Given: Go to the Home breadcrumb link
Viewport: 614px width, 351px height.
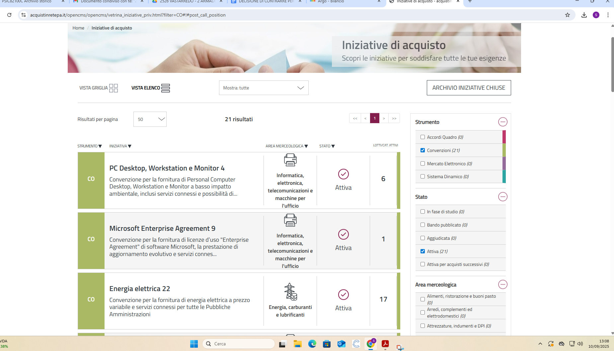Looking at the screenshot, I should point(78,28).
